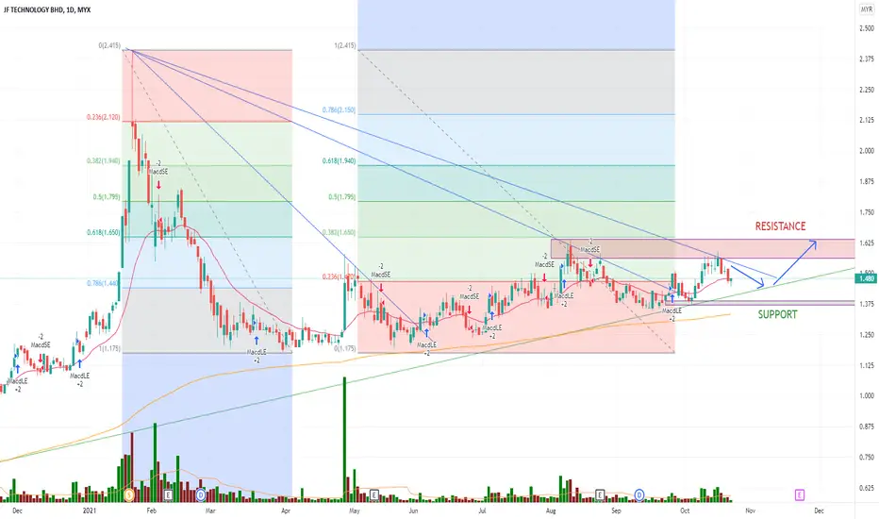
Task: Click the 2021 label on time axis
Action: 90,511
